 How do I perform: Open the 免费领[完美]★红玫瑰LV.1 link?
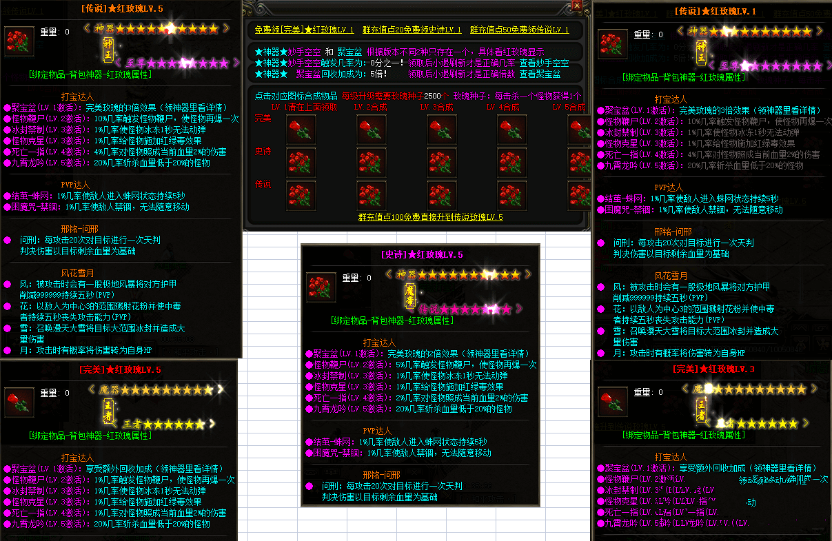click(x=304, y=30)
